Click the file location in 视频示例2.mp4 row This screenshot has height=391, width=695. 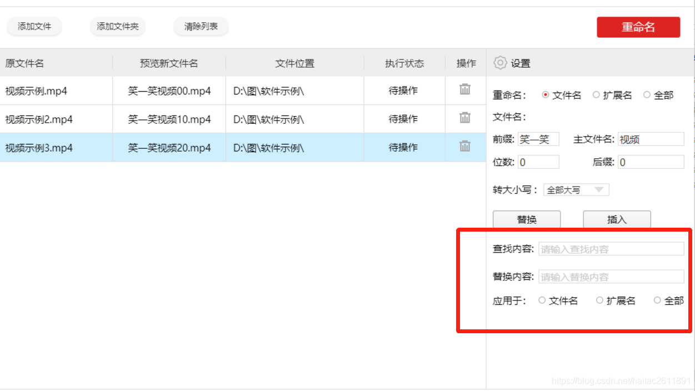[268, 119]
